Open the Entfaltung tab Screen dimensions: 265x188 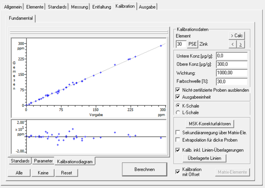coord(102,7)
